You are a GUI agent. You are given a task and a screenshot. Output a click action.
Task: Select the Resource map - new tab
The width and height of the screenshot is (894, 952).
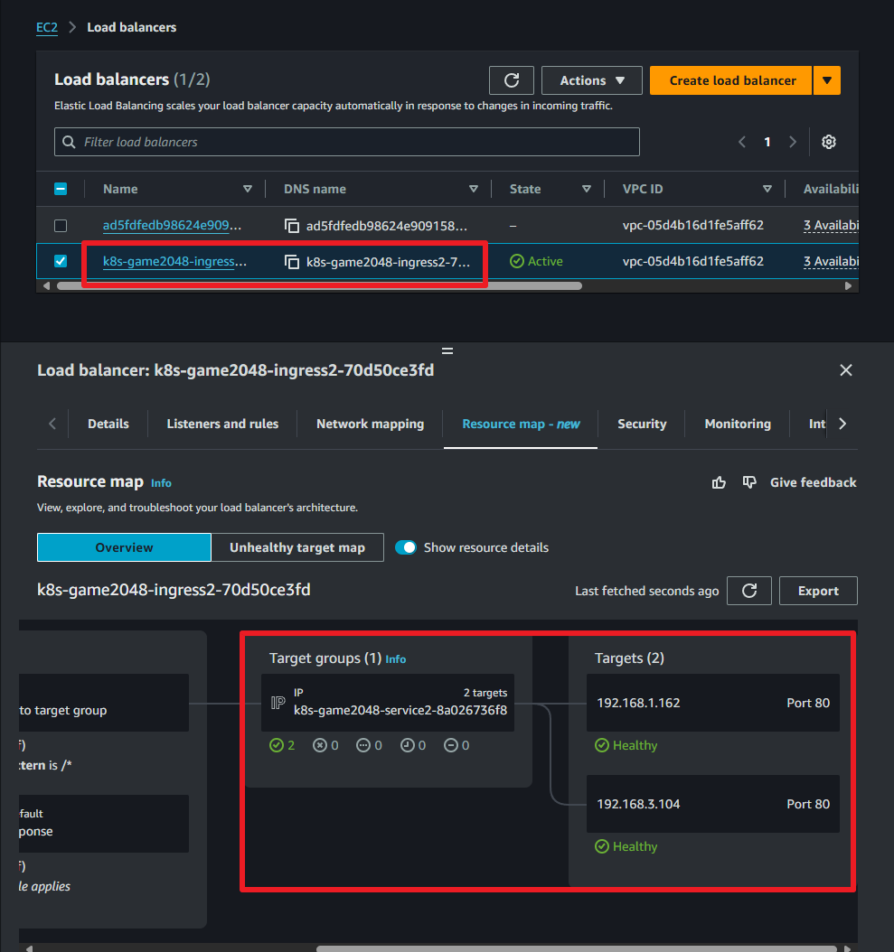click(521, 424)
